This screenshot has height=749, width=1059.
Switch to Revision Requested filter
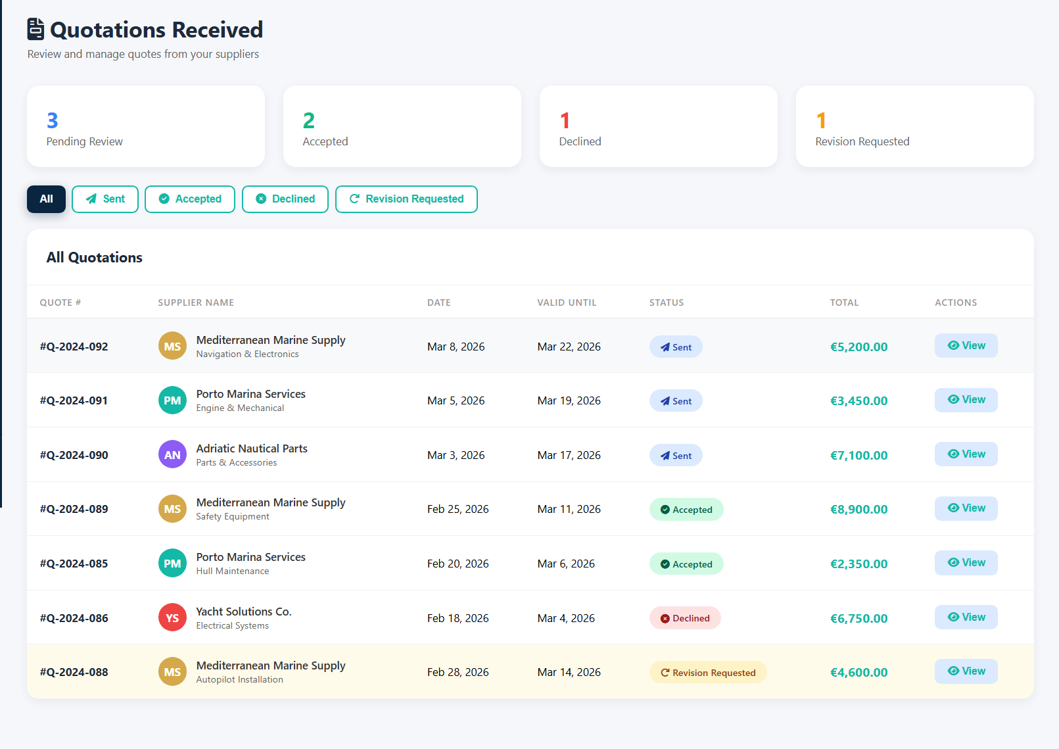(x=406, y=199)
